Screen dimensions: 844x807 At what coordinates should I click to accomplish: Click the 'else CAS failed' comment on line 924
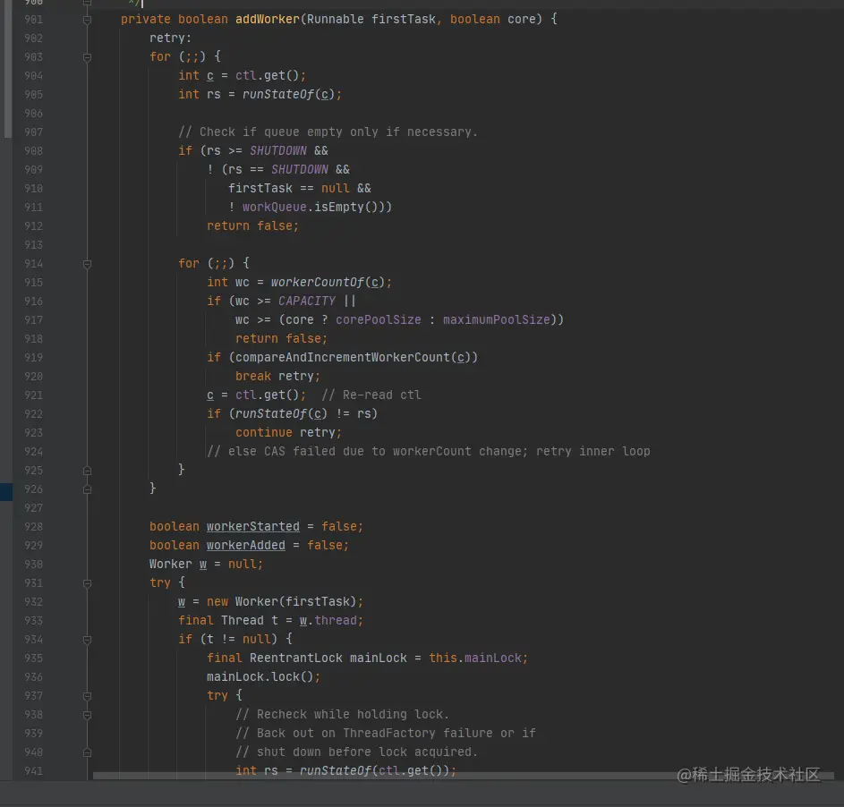click(429, 452)
